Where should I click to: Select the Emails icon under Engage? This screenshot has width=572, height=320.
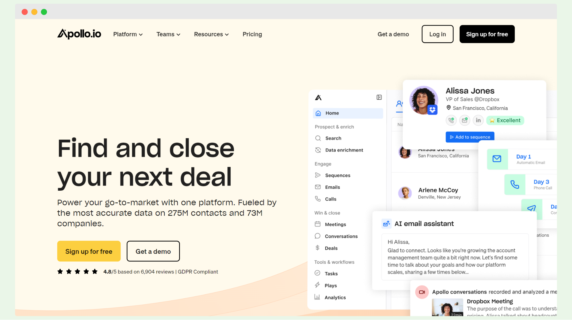click(318, 187)
